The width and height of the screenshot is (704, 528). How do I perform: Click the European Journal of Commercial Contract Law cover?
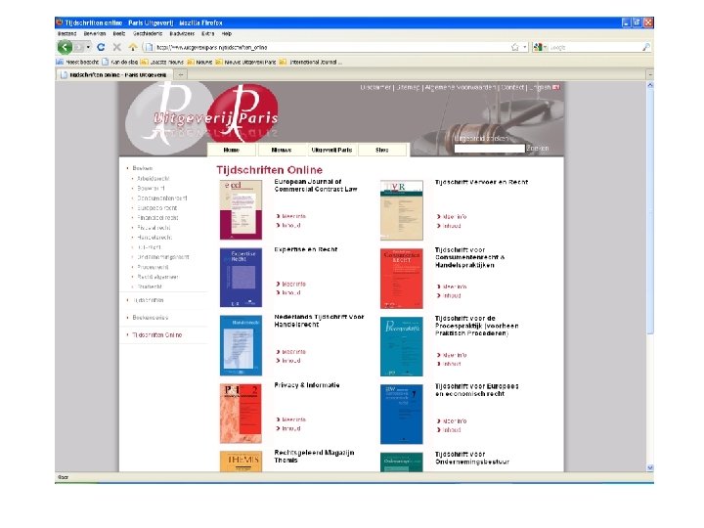241,209
